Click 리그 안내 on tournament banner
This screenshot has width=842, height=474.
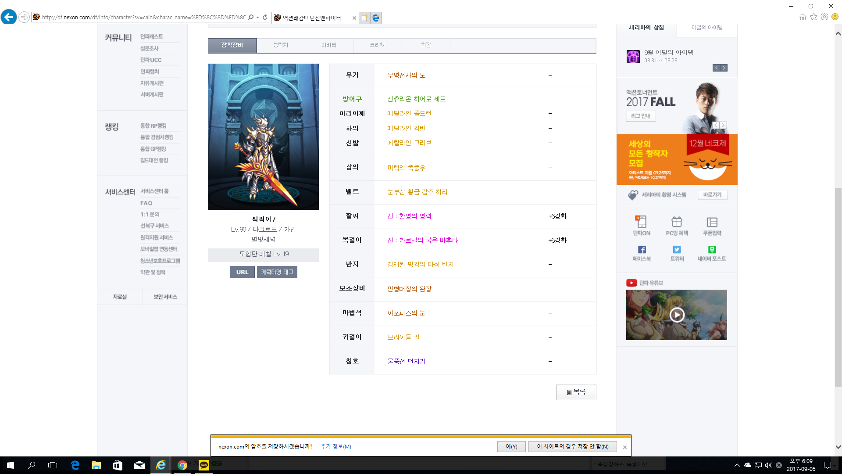[640, 116]
